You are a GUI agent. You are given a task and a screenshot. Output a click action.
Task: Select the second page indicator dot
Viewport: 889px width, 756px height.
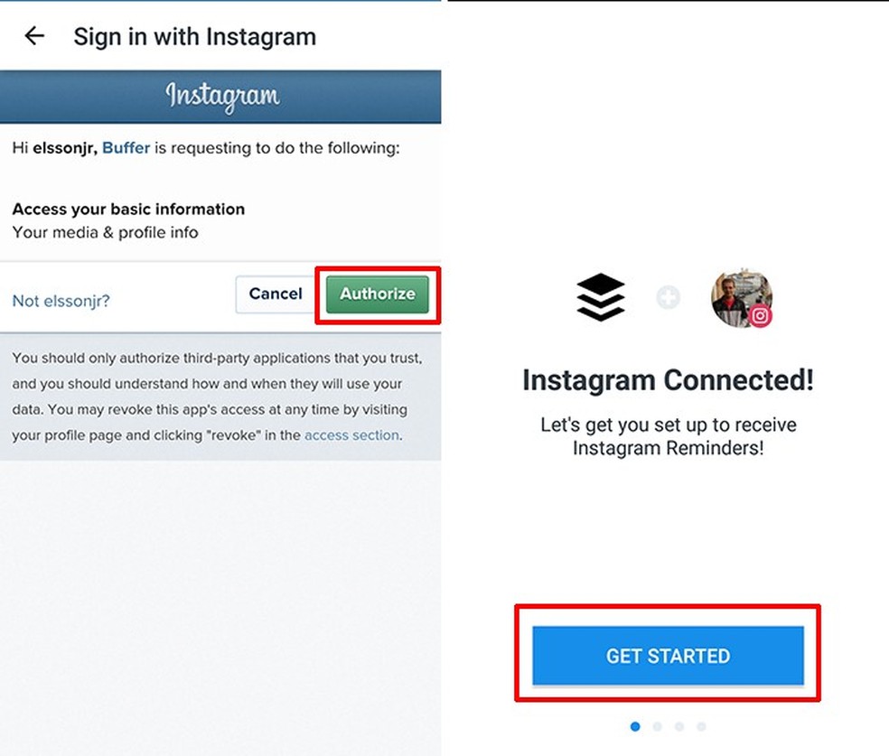[657, 726]
